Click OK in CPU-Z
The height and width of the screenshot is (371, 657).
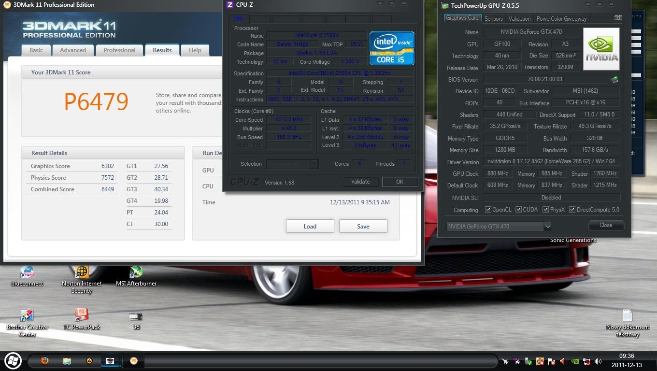[x=400, y=182]
